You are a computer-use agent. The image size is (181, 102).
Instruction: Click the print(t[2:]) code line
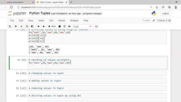[x=37, y=41]
